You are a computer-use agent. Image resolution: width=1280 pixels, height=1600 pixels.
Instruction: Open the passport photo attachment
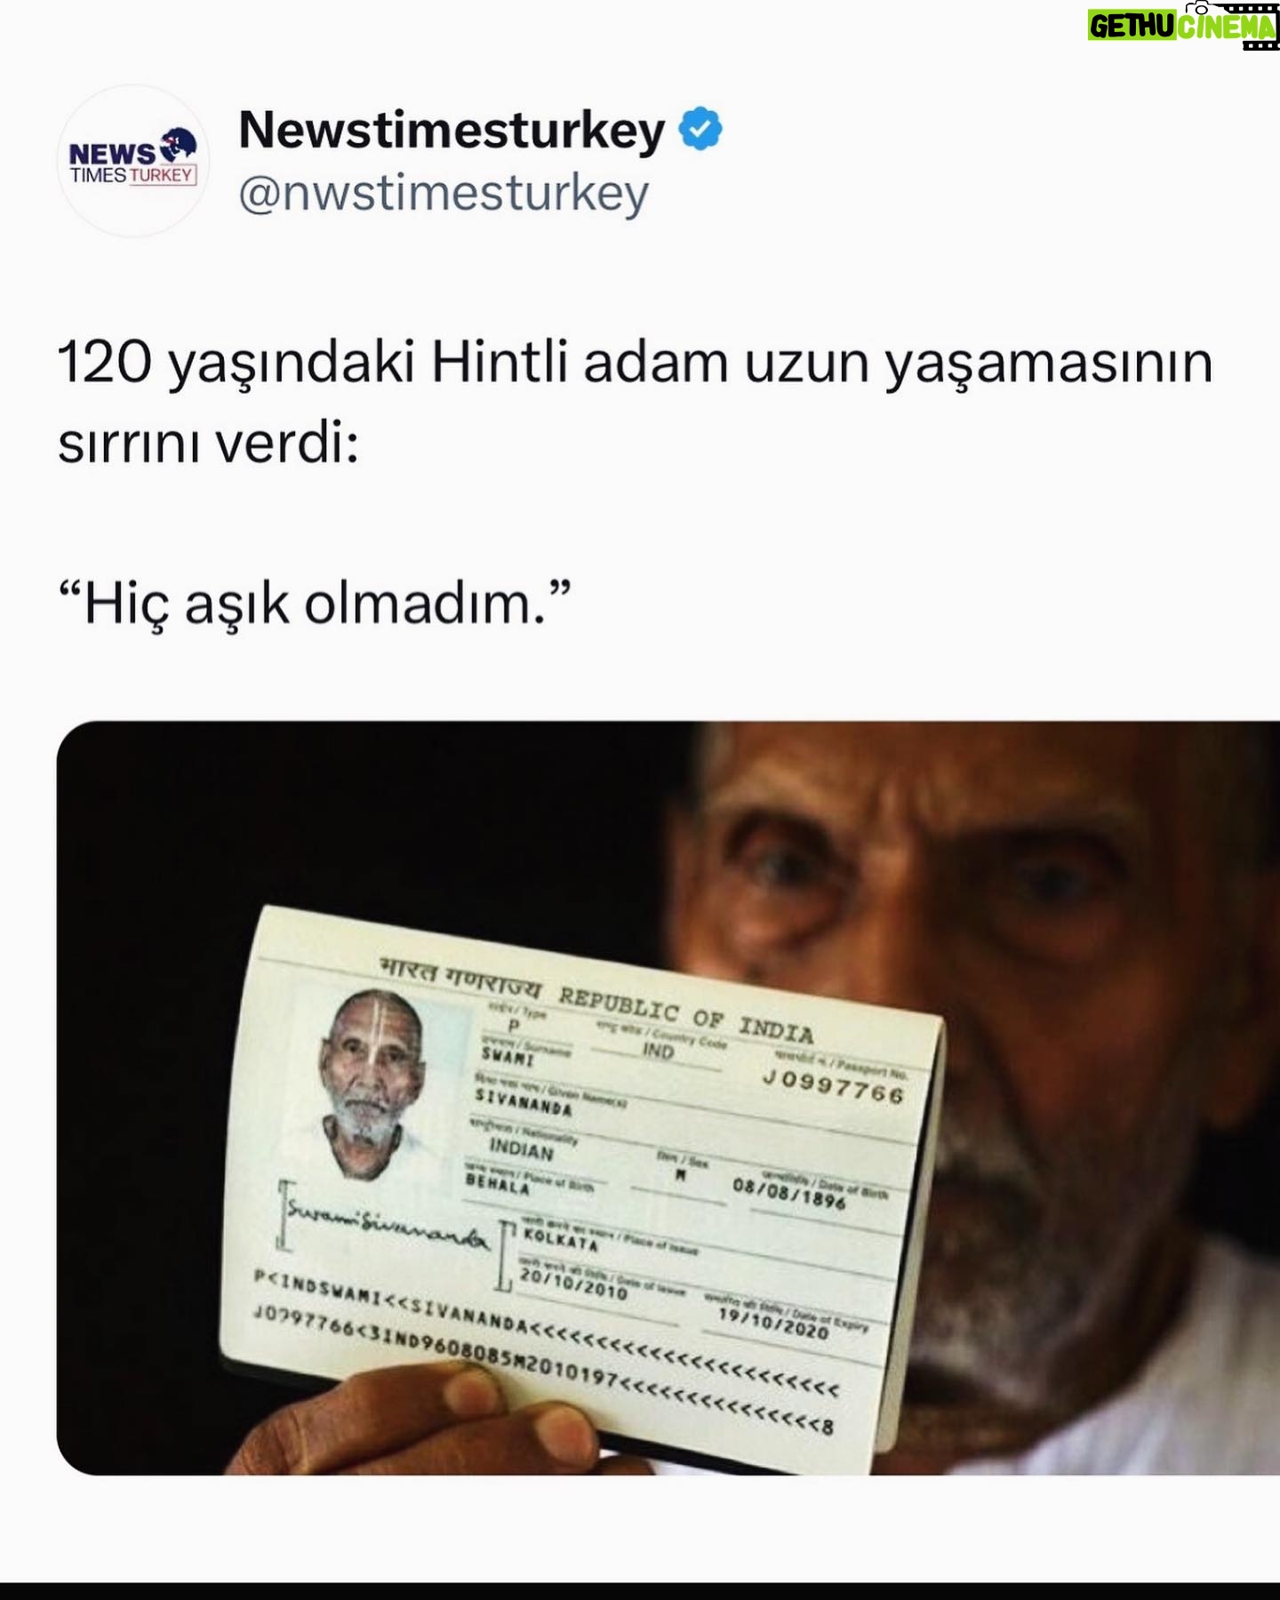[x=668, y=1098]
